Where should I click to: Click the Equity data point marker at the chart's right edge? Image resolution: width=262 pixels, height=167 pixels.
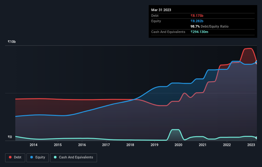[257, 62]
